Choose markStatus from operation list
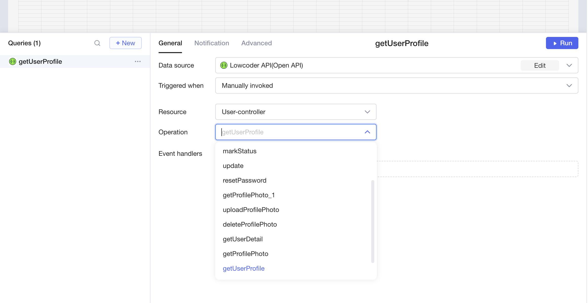This screenshot has height=303, width=588. [240, 151]
